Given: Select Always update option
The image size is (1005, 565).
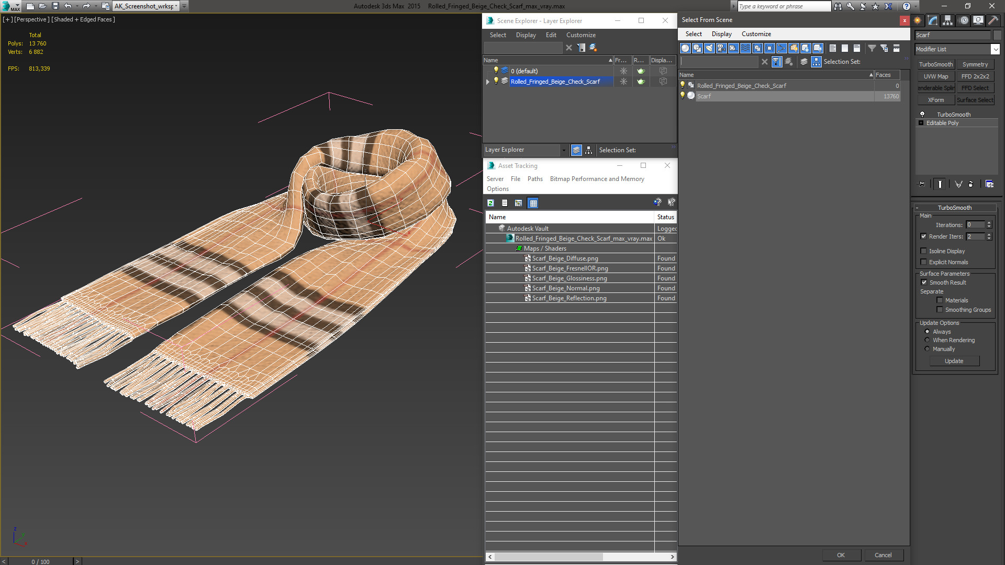Looking at the screenshot, I should [927, 332].
